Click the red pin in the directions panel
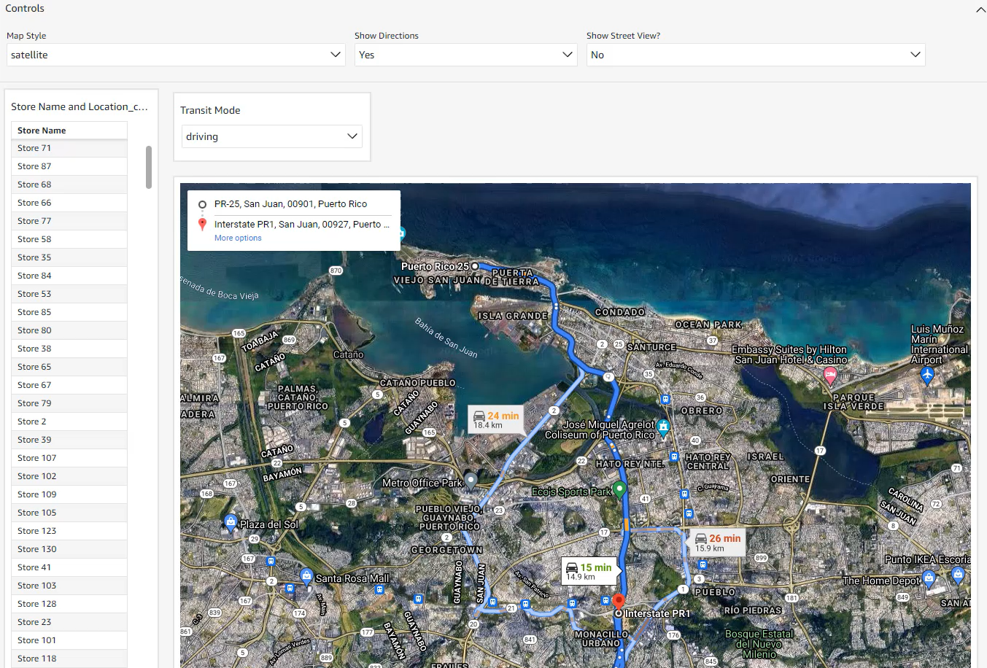Image resolution: width=987 pixels, height=668 pixels. click(203, 225)
